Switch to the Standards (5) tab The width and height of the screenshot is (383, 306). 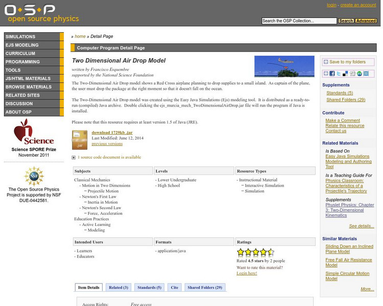pyautogui.click(x=149, y=288)
